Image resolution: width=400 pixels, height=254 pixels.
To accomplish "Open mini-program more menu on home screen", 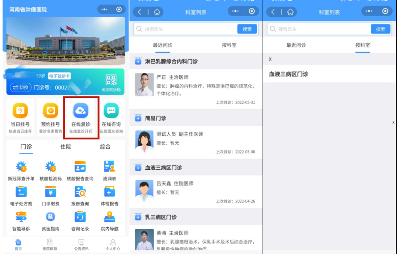I will pos(104,9).
